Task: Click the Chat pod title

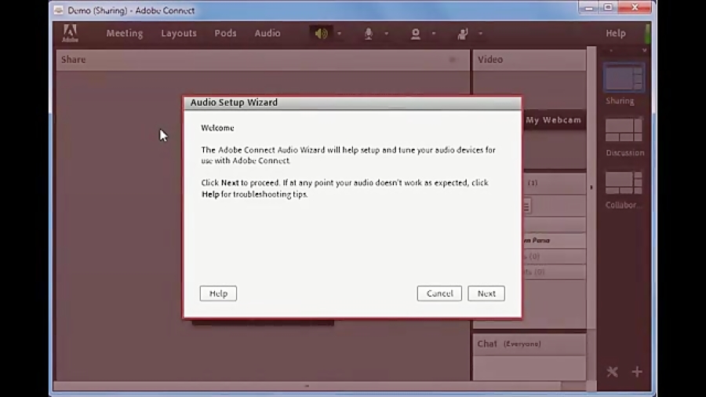Action: (x=487, y=344)
